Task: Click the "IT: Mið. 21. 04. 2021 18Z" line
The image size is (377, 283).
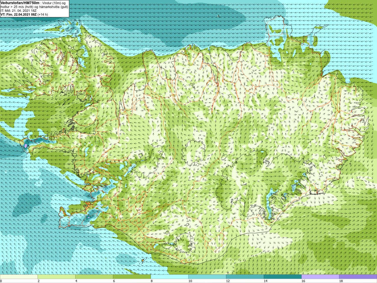Action: tap(19, 11)
